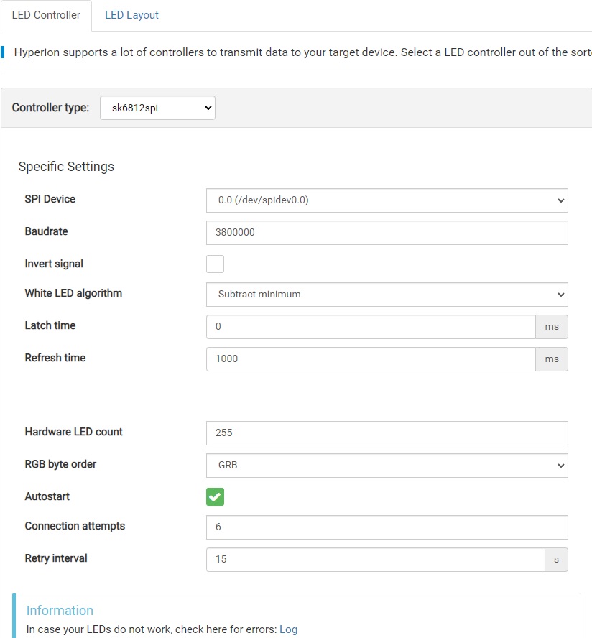
Task: Click the Information panel heading
Action: (60, 610)
